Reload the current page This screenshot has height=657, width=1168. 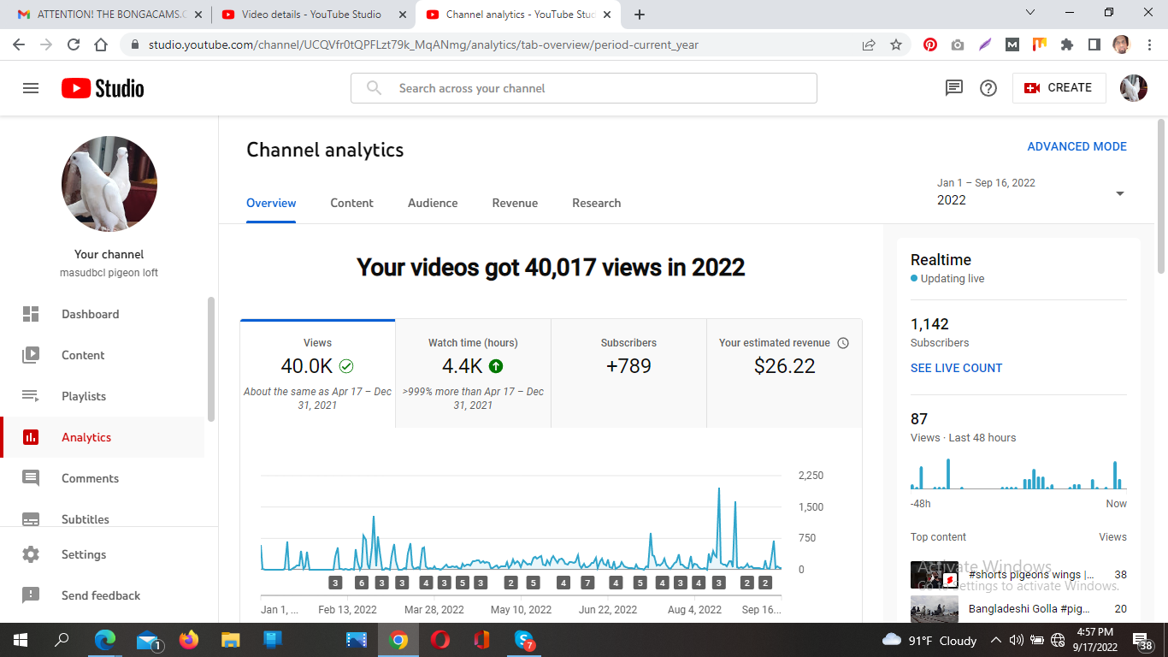coord(74,44)
